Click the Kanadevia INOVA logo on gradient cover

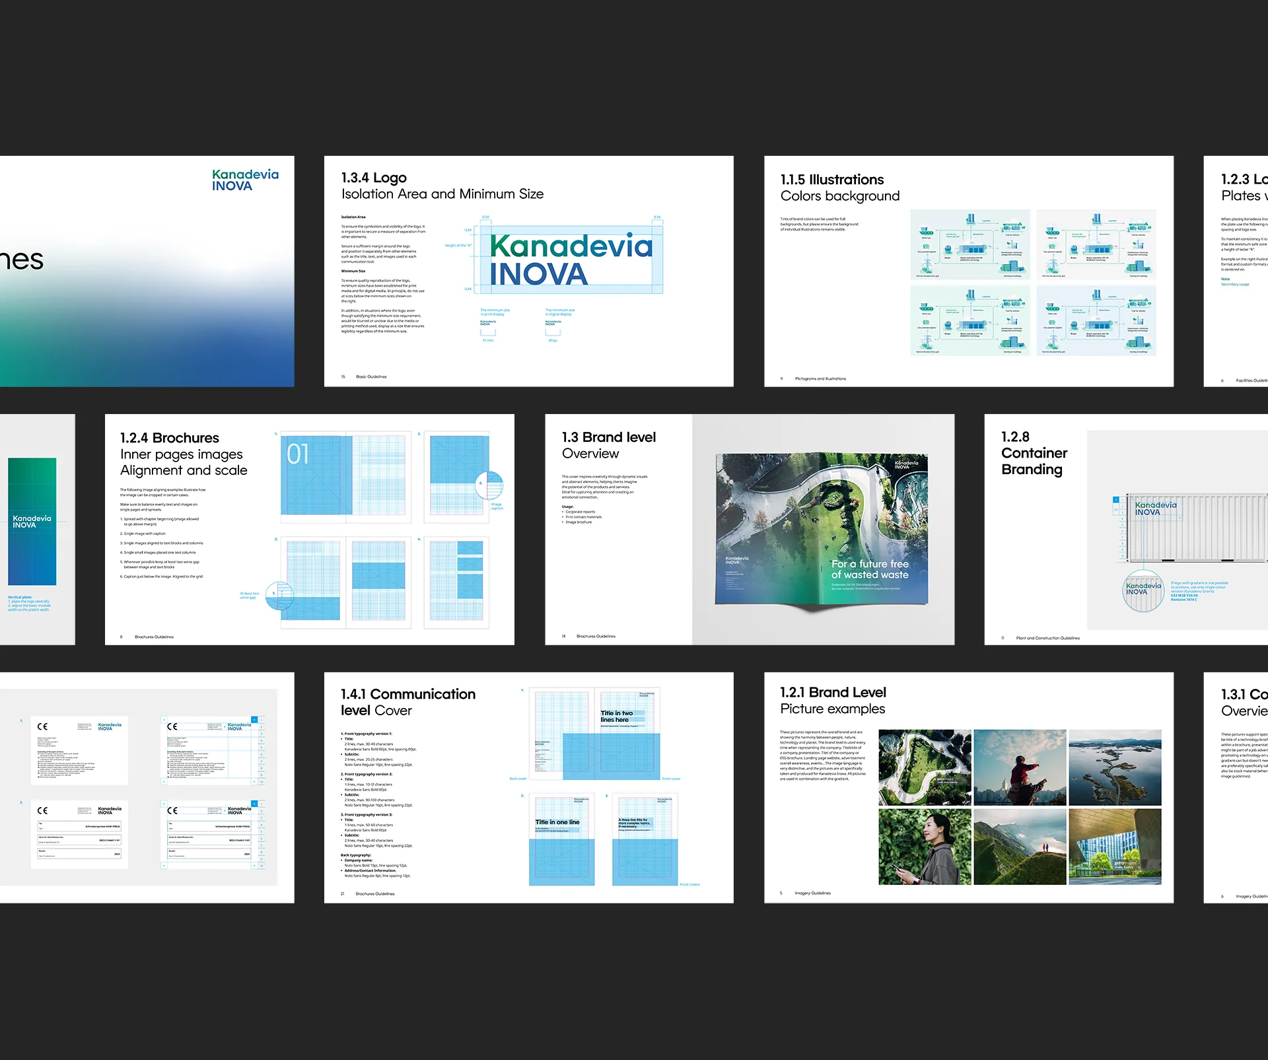[245, 180]
